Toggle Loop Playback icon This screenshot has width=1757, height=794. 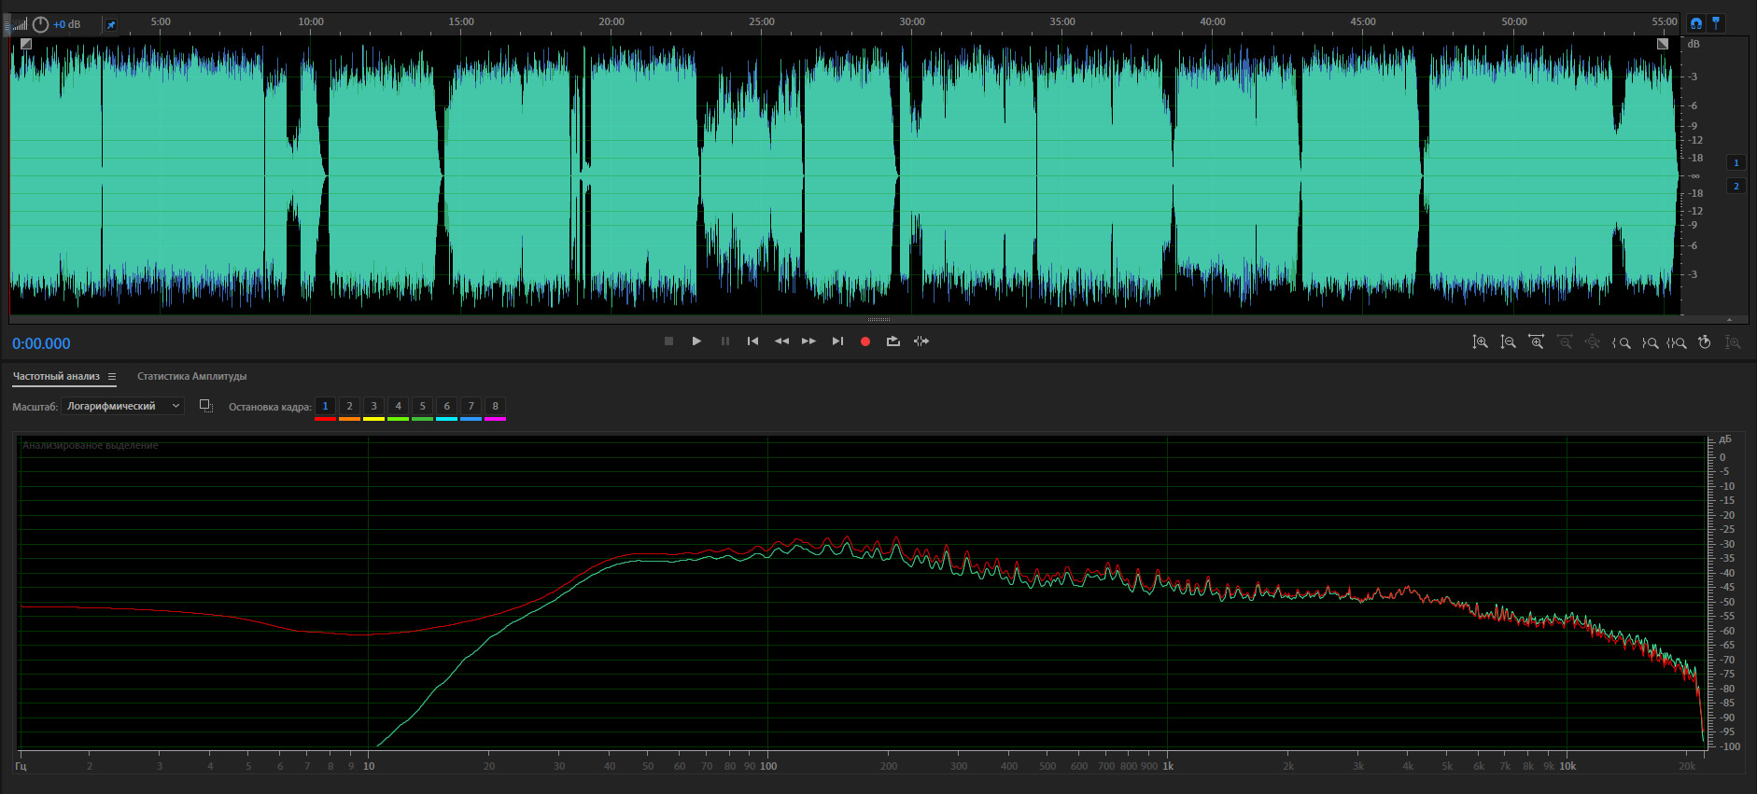tap(893, 341)
